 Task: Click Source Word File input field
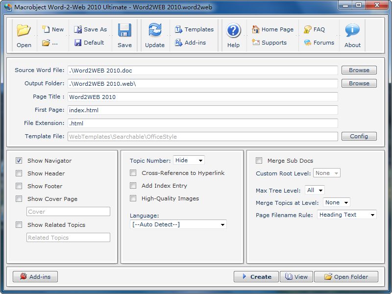(x=203, y=70)
